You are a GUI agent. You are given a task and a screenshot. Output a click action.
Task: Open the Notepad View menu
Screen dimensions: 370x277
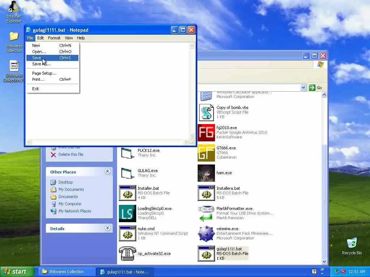click(69, 38)
